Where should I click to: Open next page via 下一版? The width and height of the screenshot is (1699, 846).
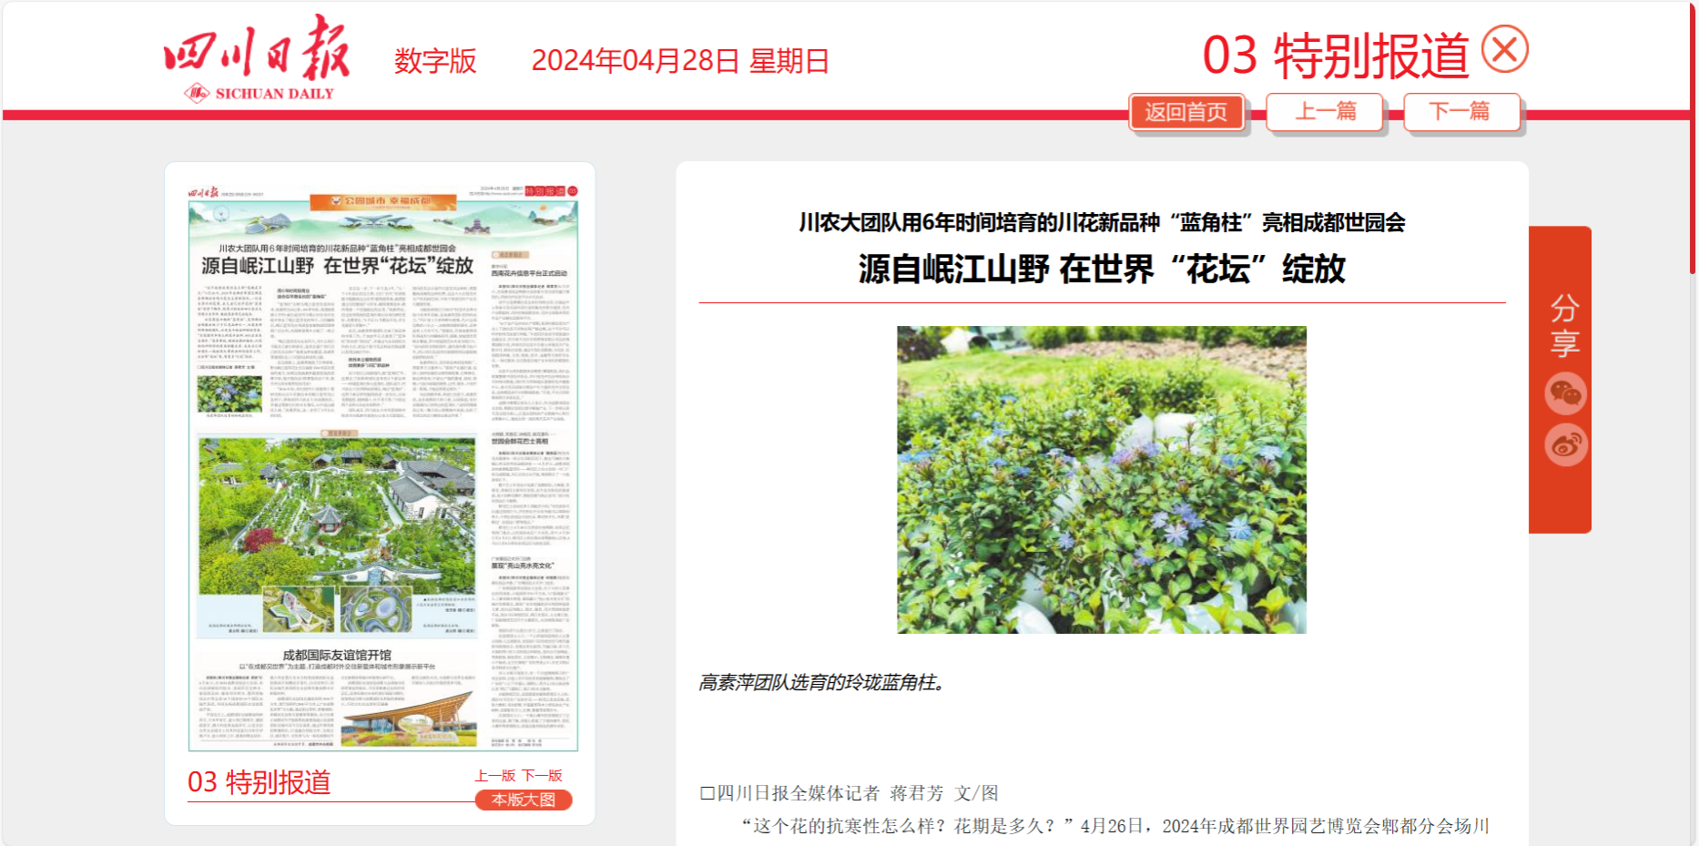(x=542, y=775)
